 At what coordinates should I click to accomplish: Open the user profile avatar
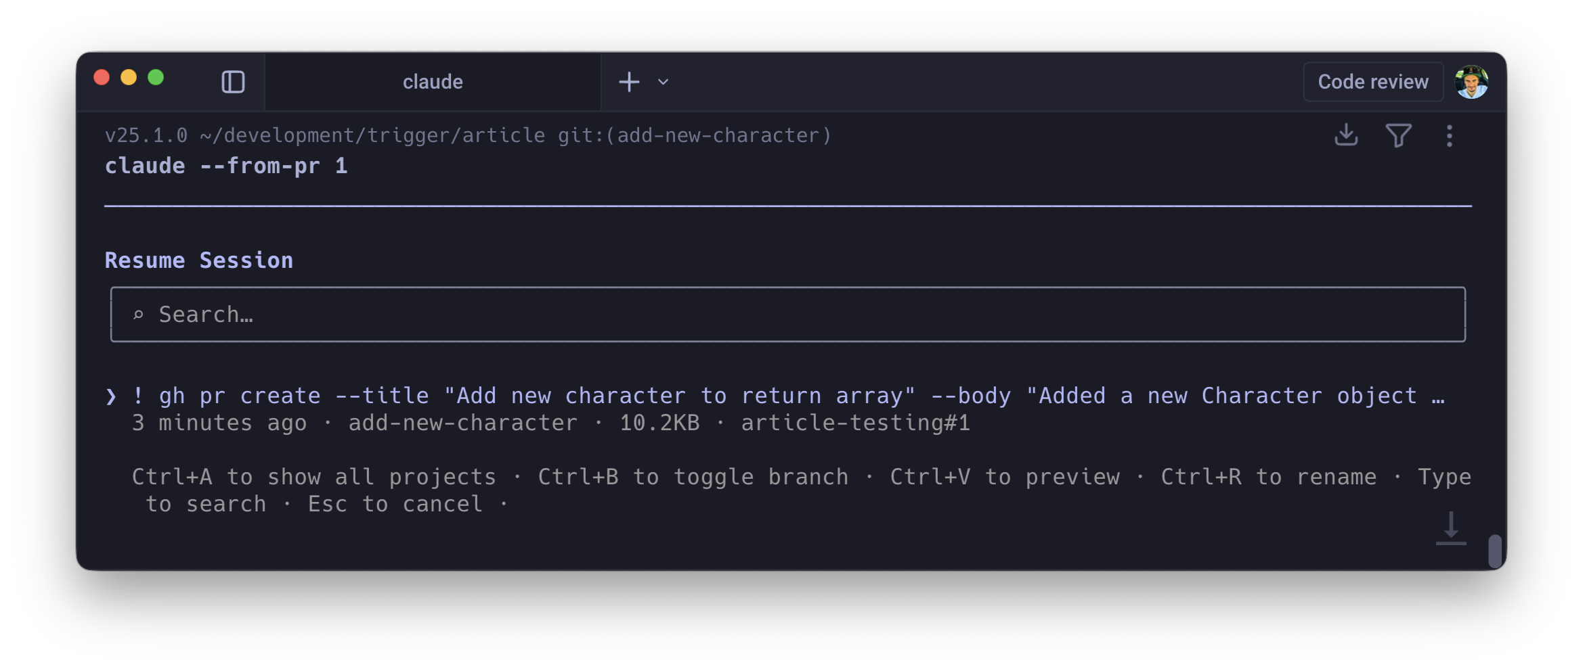1471,83
